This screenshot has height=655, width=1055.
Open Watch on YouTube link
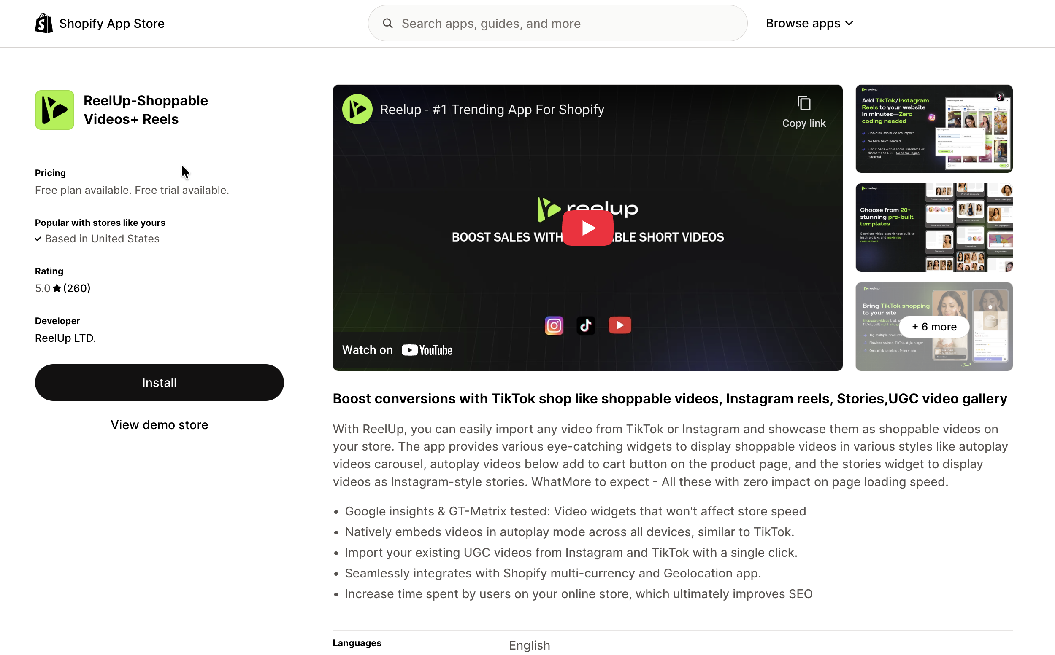pos(397,350)
